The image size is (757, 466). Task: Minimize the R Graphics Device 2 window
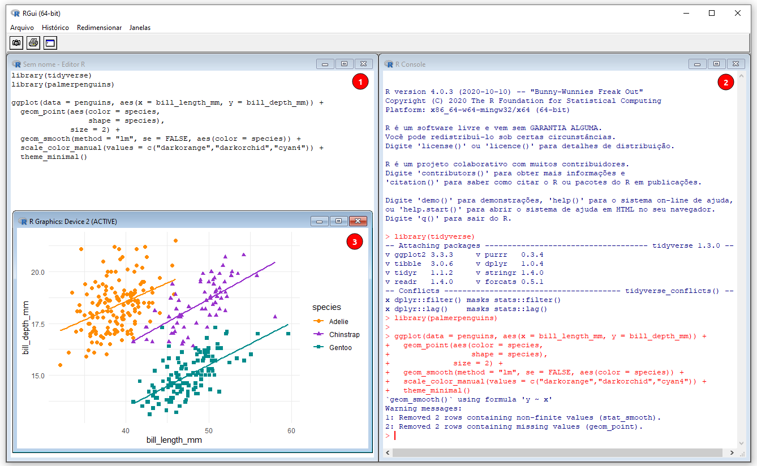(x=320, y=221)
